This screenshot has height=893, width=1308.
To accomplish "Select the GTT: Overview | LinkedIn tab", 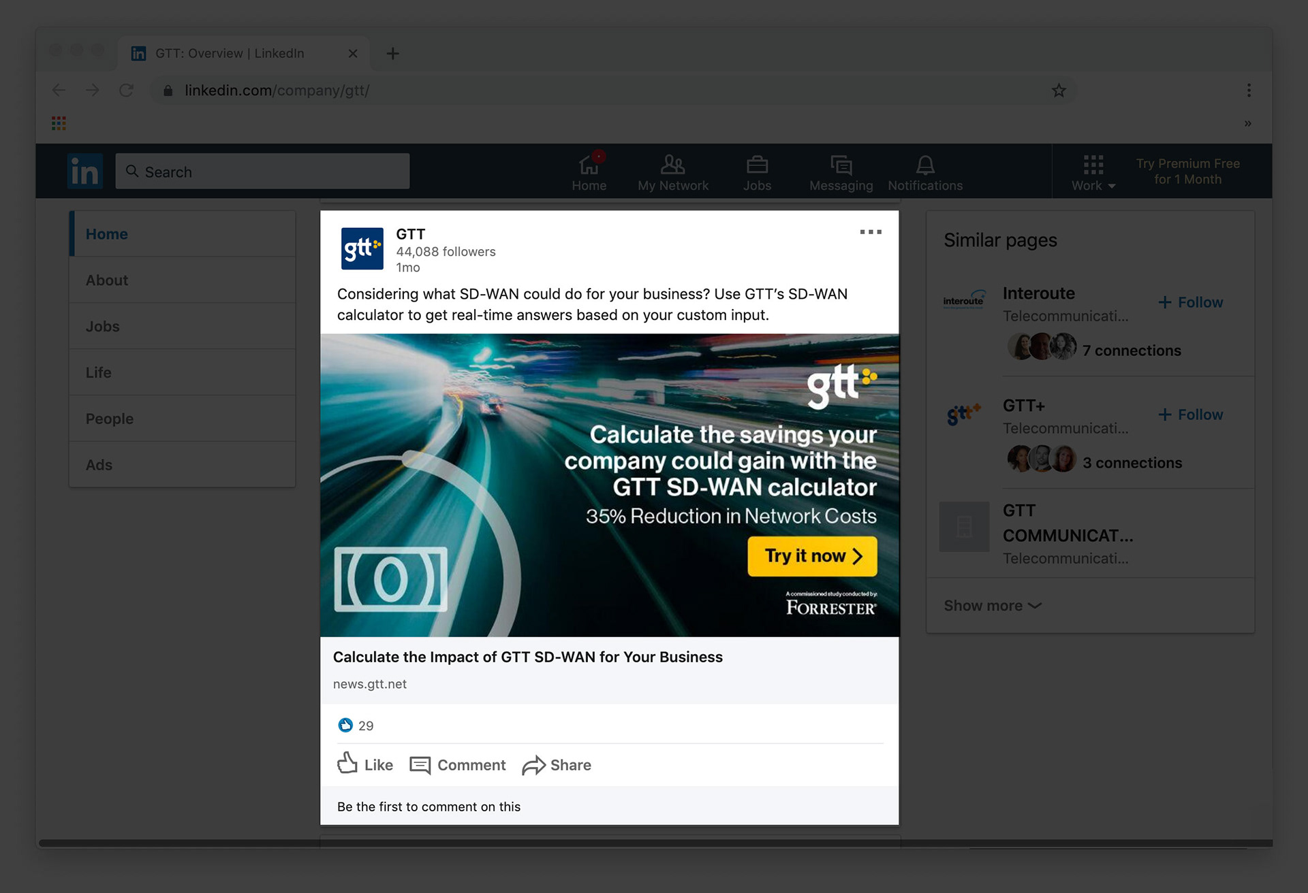I will [x=244, y=53].
